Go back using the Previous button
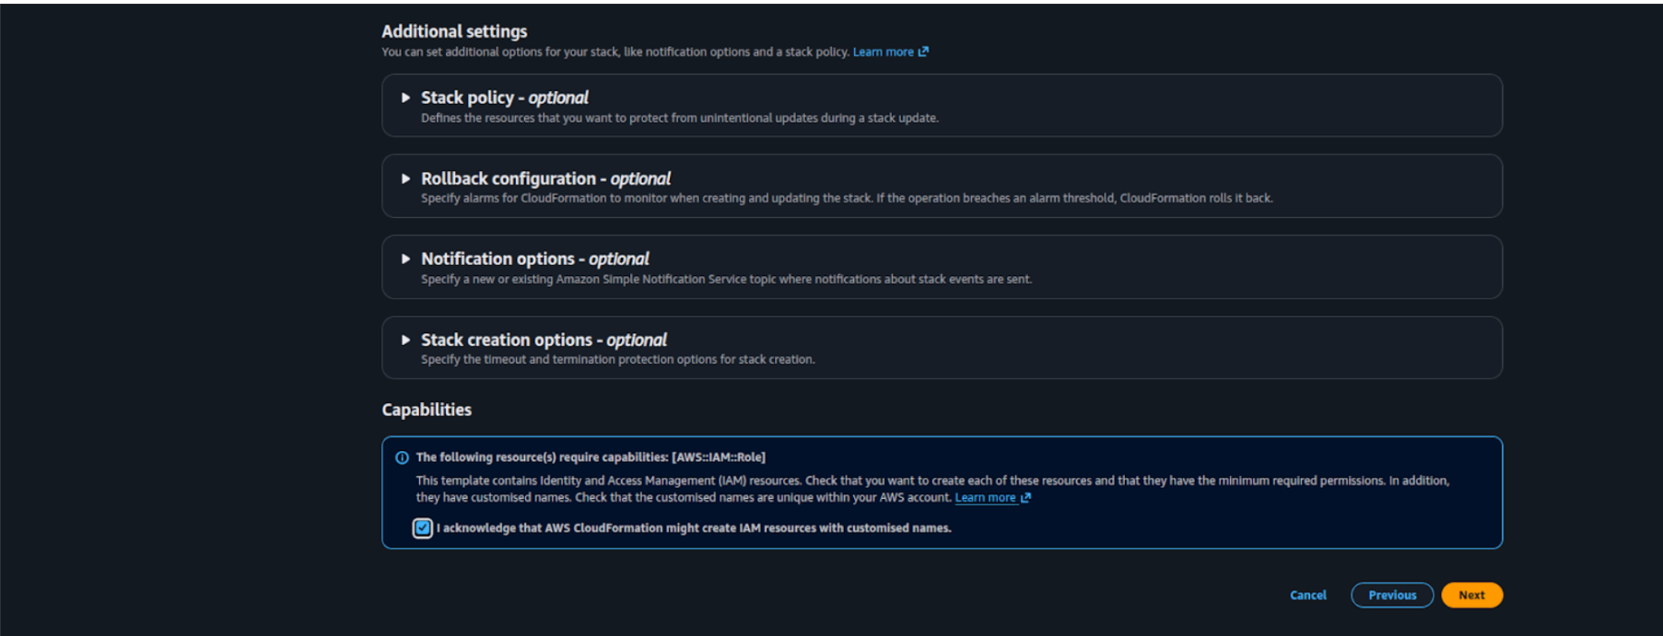This screenshot has width=1663, height=636. pos(1391,595)
